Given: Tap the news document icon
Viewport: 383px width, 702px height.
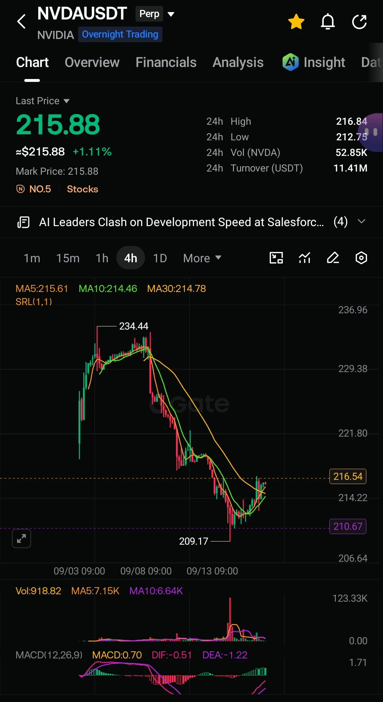Looking at the screenshot, I should coord(23,222).
